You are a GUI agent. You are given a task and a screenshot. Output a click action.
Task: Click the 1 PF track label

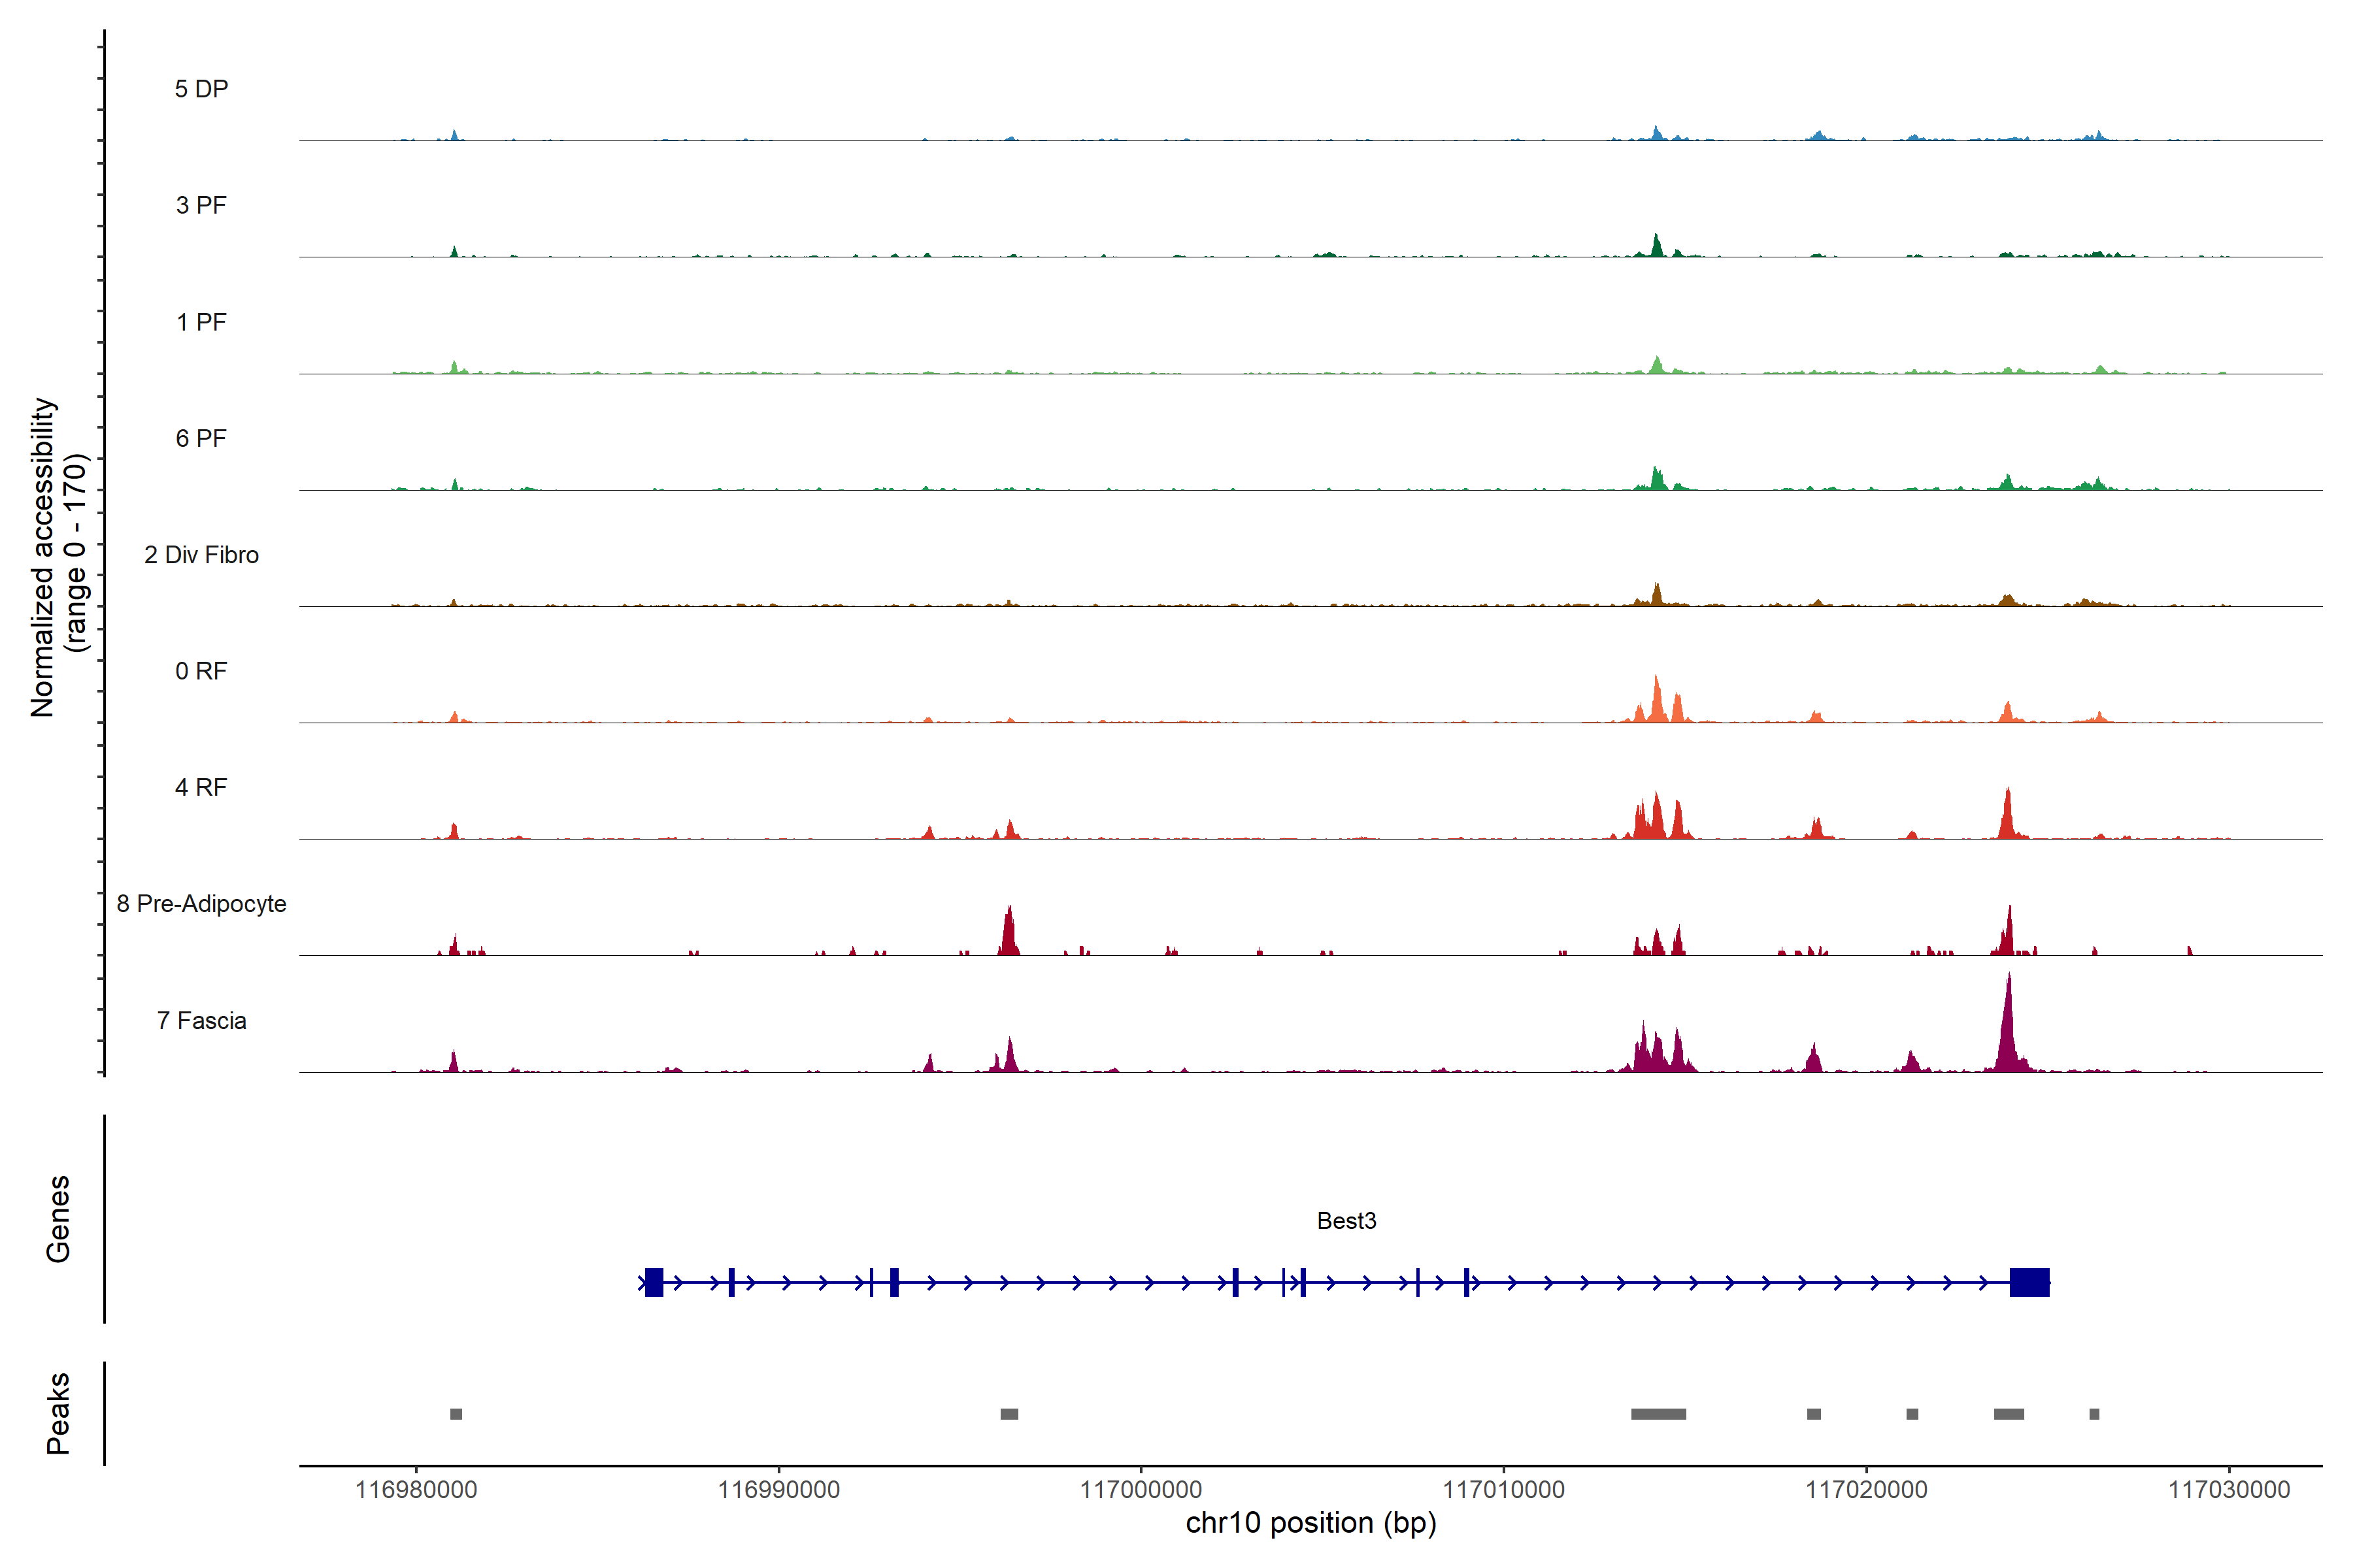201,322
